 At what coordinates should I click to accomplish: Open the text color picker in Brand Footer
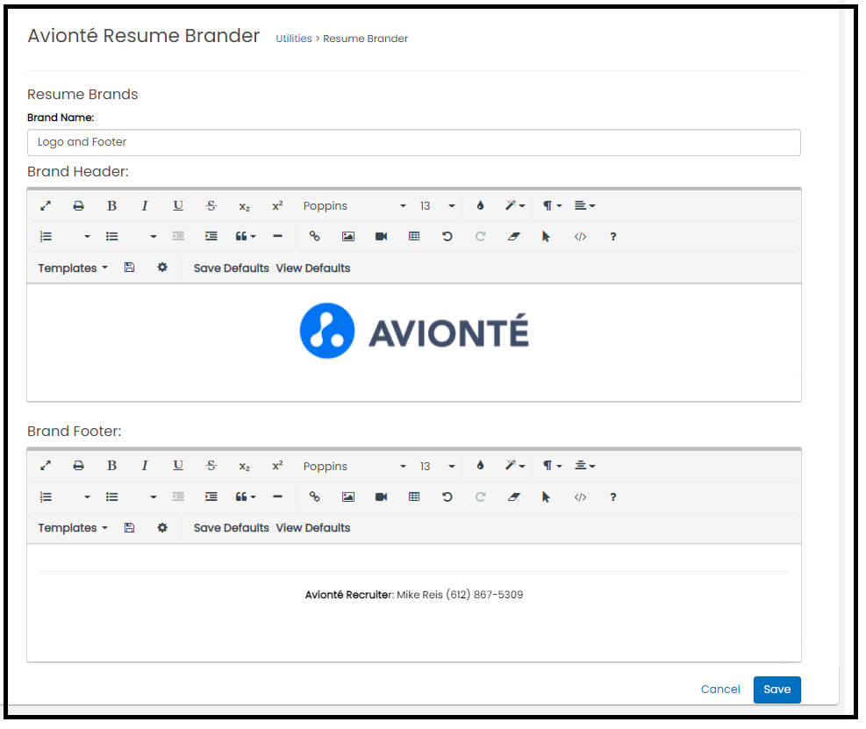click(481, 466)
